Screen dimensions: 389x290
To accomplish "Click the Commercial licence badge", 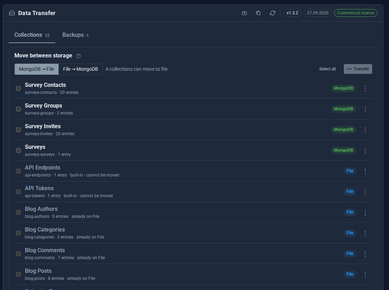I will [355, 13].
